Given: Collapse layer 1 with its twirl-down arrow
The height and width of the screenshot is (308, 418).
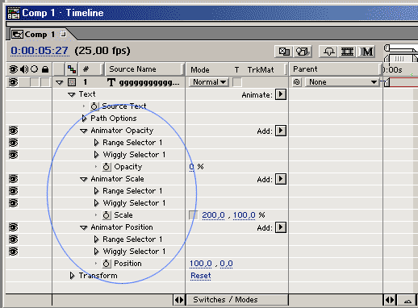Looking at the screenshot, I should click(60, 82).
